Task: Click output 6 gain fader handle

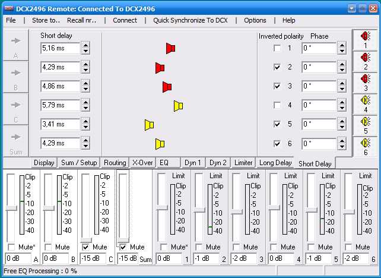Action: click(x=349, y=212)
